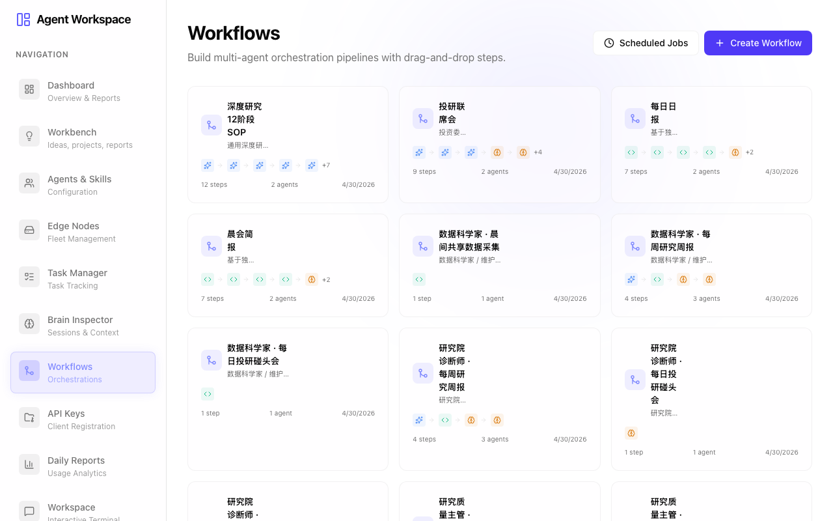Open the Agents & Skills people icon
Image resolution: width=833 pixels, height=521 pixels.
pos(29,183)
